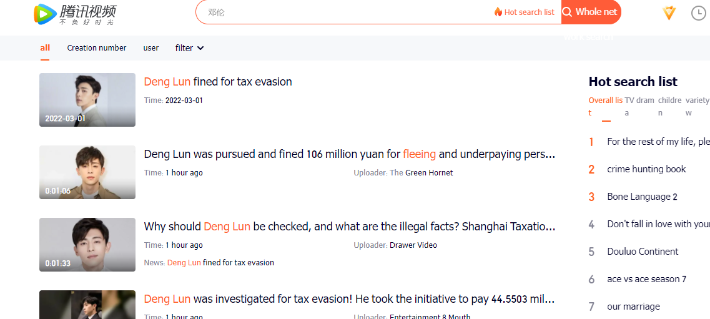Open the VIP membership icon
Viewport: 710px width, 319px height.
(669, 13)
